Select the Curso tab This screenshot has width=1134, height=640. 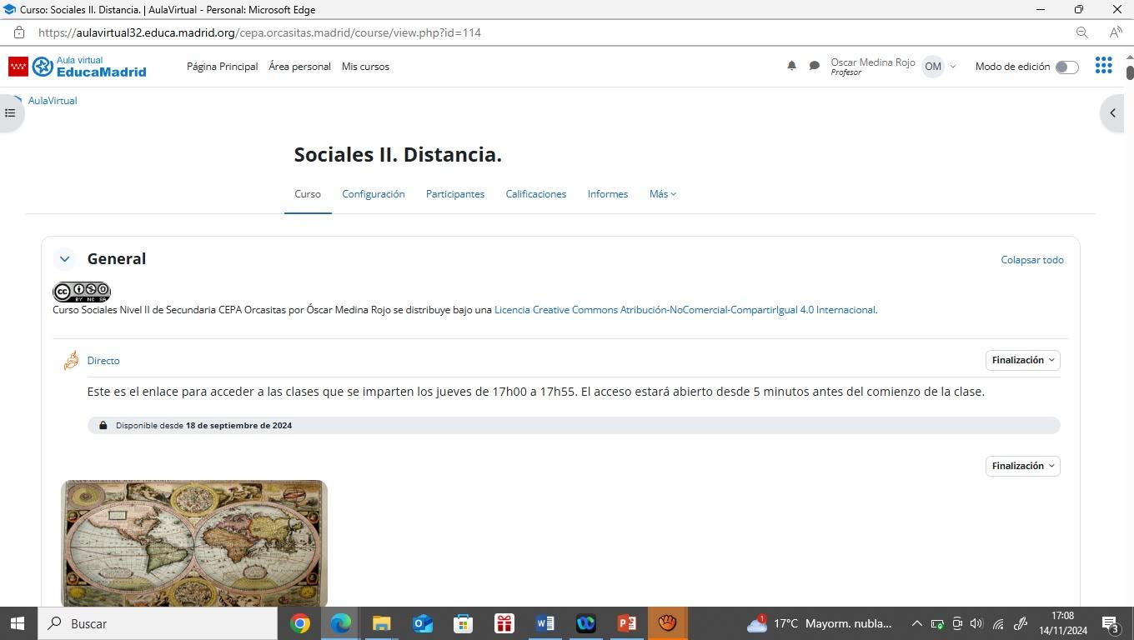[x=308, y=194]
